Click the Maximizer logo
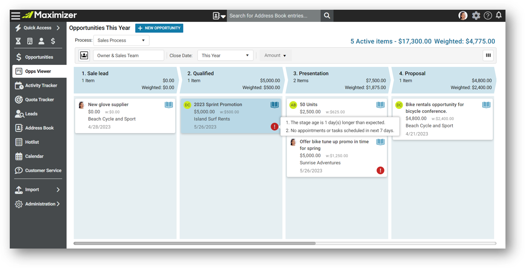The image size is (525, 268). (x=50, y=15)
